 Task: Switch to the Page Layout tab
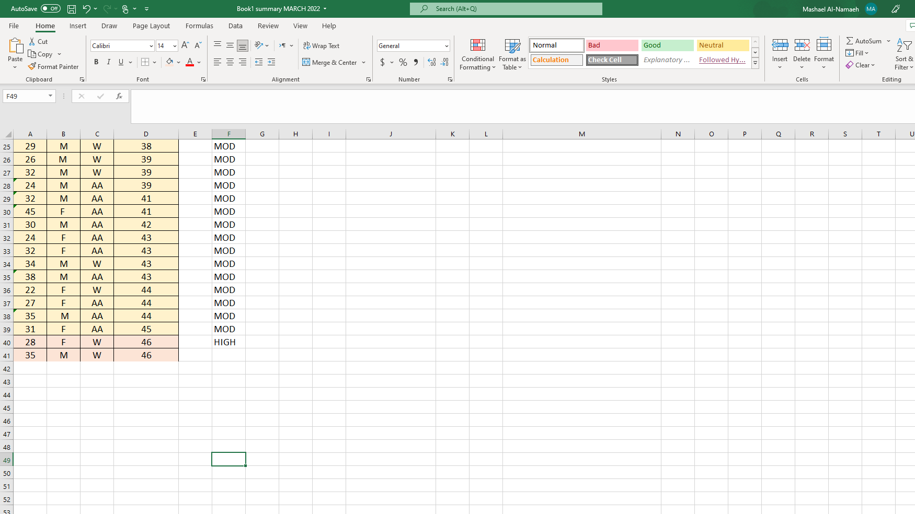tap(151, 26)
